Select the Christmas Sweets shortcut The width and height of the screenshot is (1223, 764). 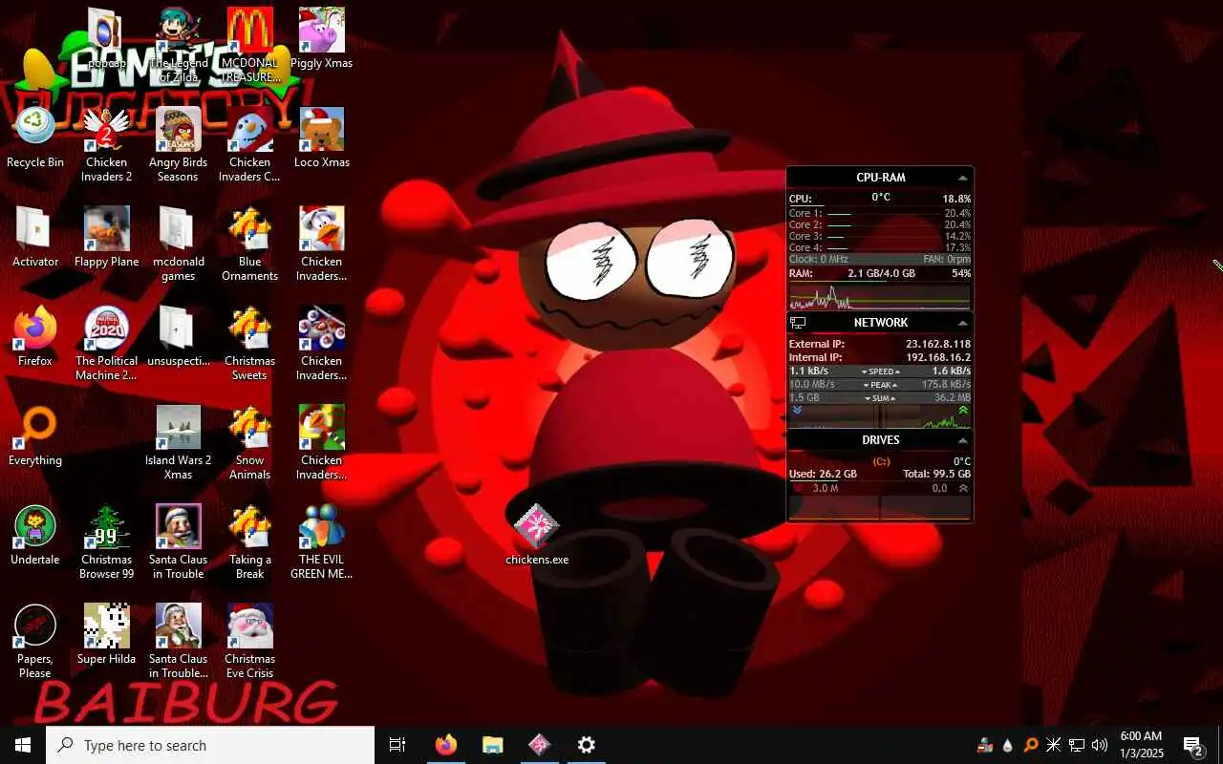tap(250, 343)
